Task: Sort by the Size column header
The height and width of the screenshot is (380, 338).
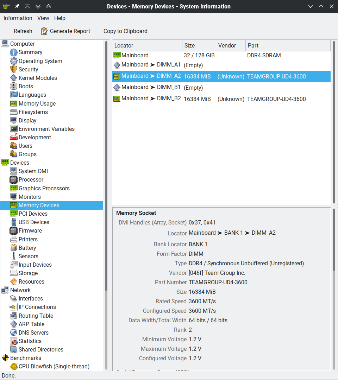Action: pyautogui.click(x=199, y=46)
